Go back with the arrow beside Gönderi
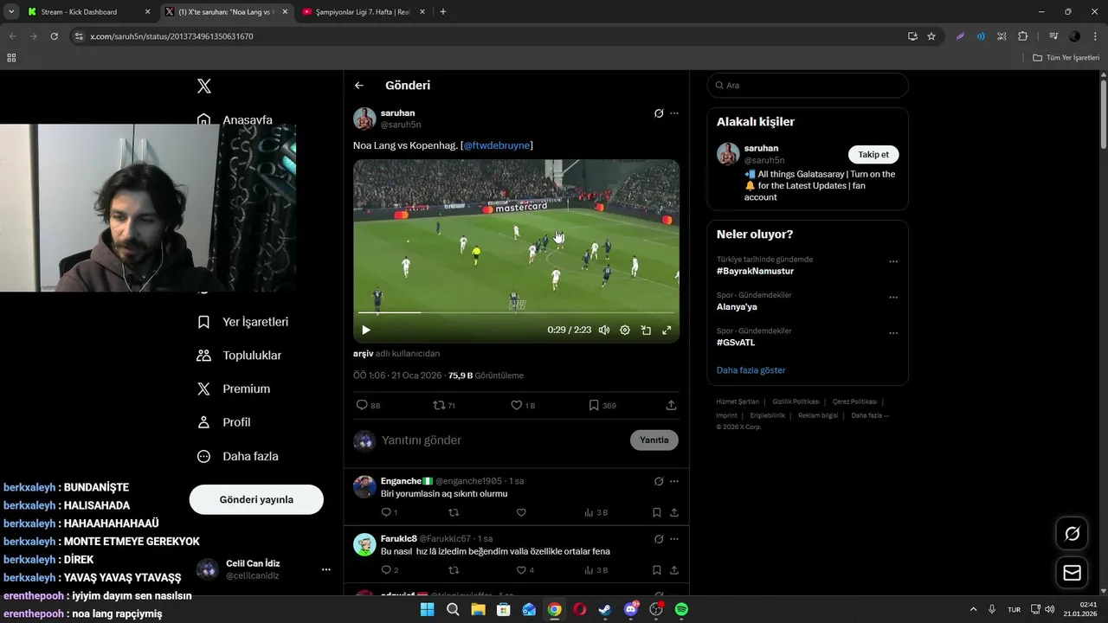 [x=359, y=86]
